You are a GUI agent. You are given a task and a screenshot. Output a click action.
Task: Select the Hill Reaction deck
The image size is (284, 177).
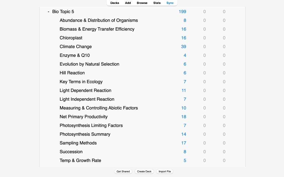click(72, 73)
